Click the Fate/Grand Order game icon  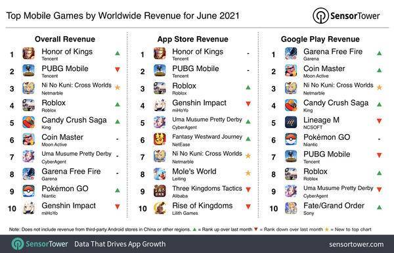pyautogui.click(x=291, y=208)
